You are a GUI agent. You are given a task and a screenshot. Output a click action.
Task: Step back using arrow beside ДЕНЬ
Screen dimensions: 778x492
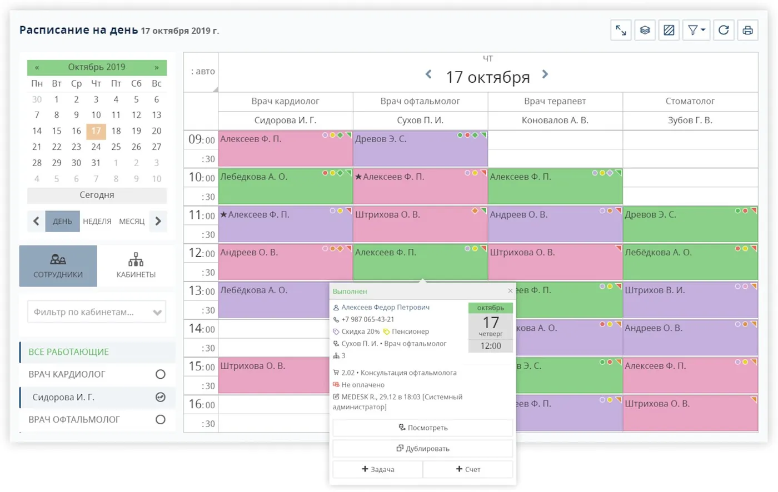pyautogui.click(x=36, y=221)
